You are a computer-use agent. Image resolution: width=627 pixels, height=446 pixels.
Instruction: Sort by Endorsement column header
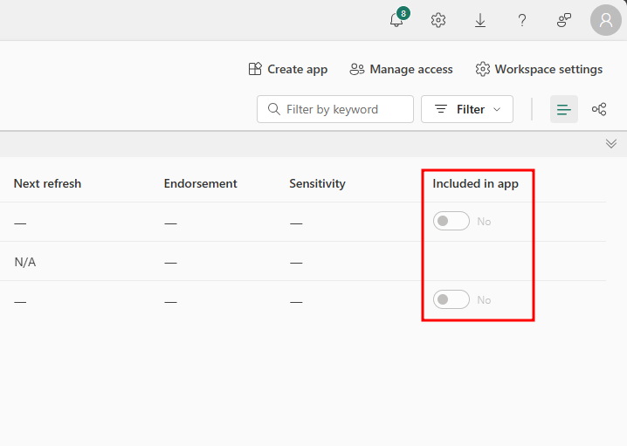tap(200, 183)
